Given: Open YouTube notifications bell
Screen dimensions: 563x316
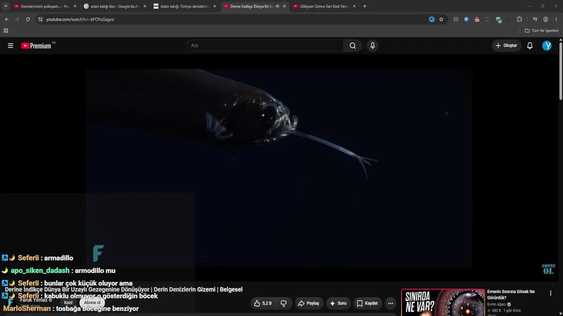Looking at the screenshot, I should [530, 46].
